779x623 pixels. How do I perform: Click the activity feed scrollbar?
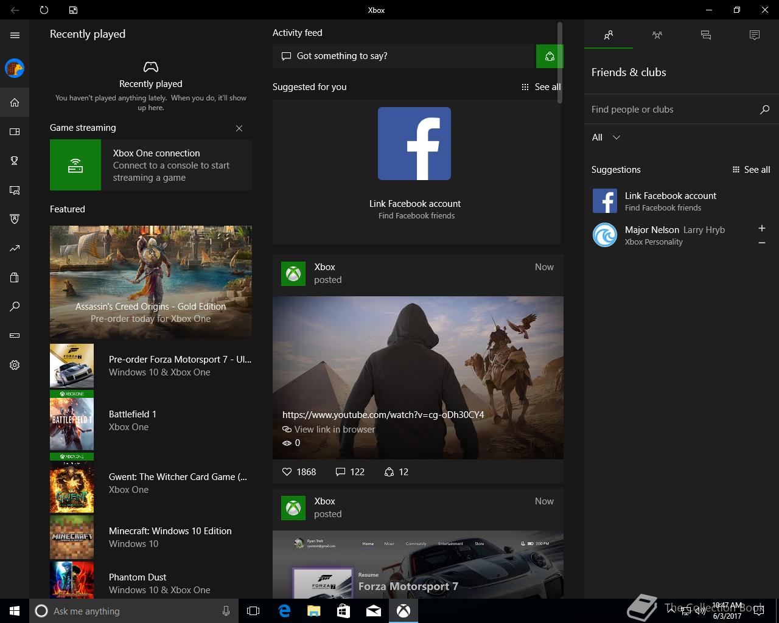[560, 63]
